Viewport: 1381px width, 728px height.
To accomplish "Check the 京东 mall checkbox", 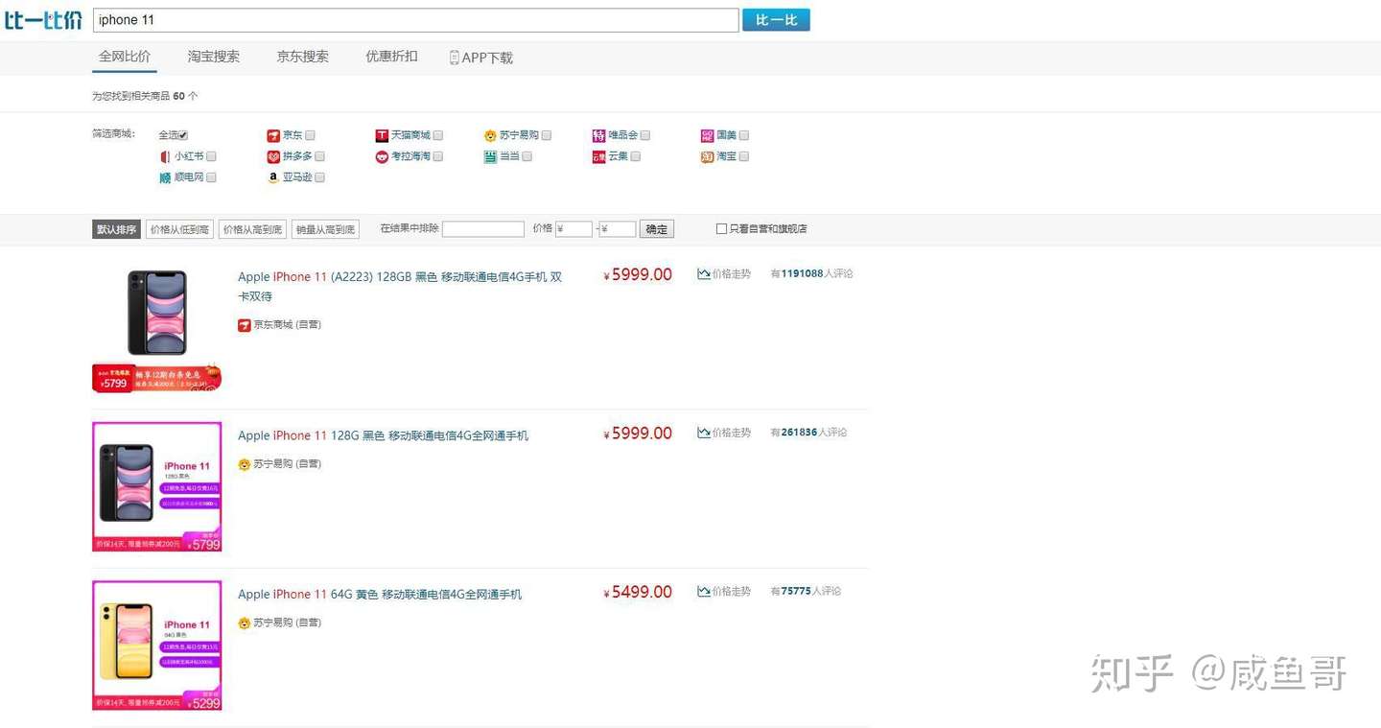I will (310, 135).
